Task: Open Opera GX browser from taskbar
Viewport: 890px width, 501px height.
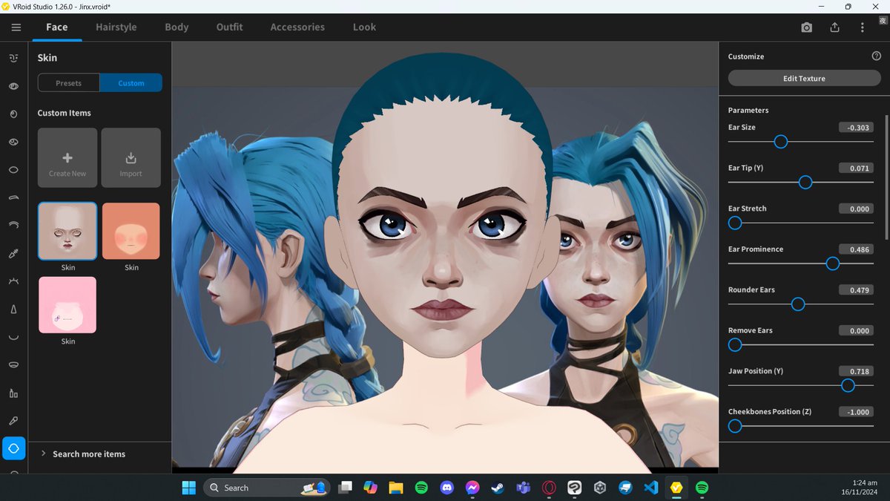Action: [x=549, y=488]
